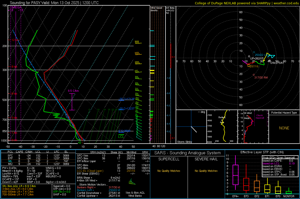Click the 'DCAPE = 137' value
300x199 pixels.
(x=10, y=179)
